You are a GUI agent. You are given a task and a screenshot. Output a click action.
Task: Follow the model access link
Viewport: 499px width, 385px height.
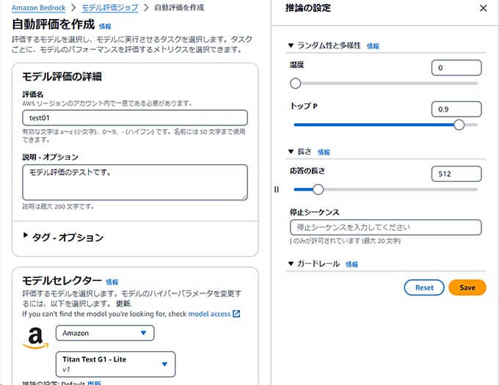tap(209, 314)
